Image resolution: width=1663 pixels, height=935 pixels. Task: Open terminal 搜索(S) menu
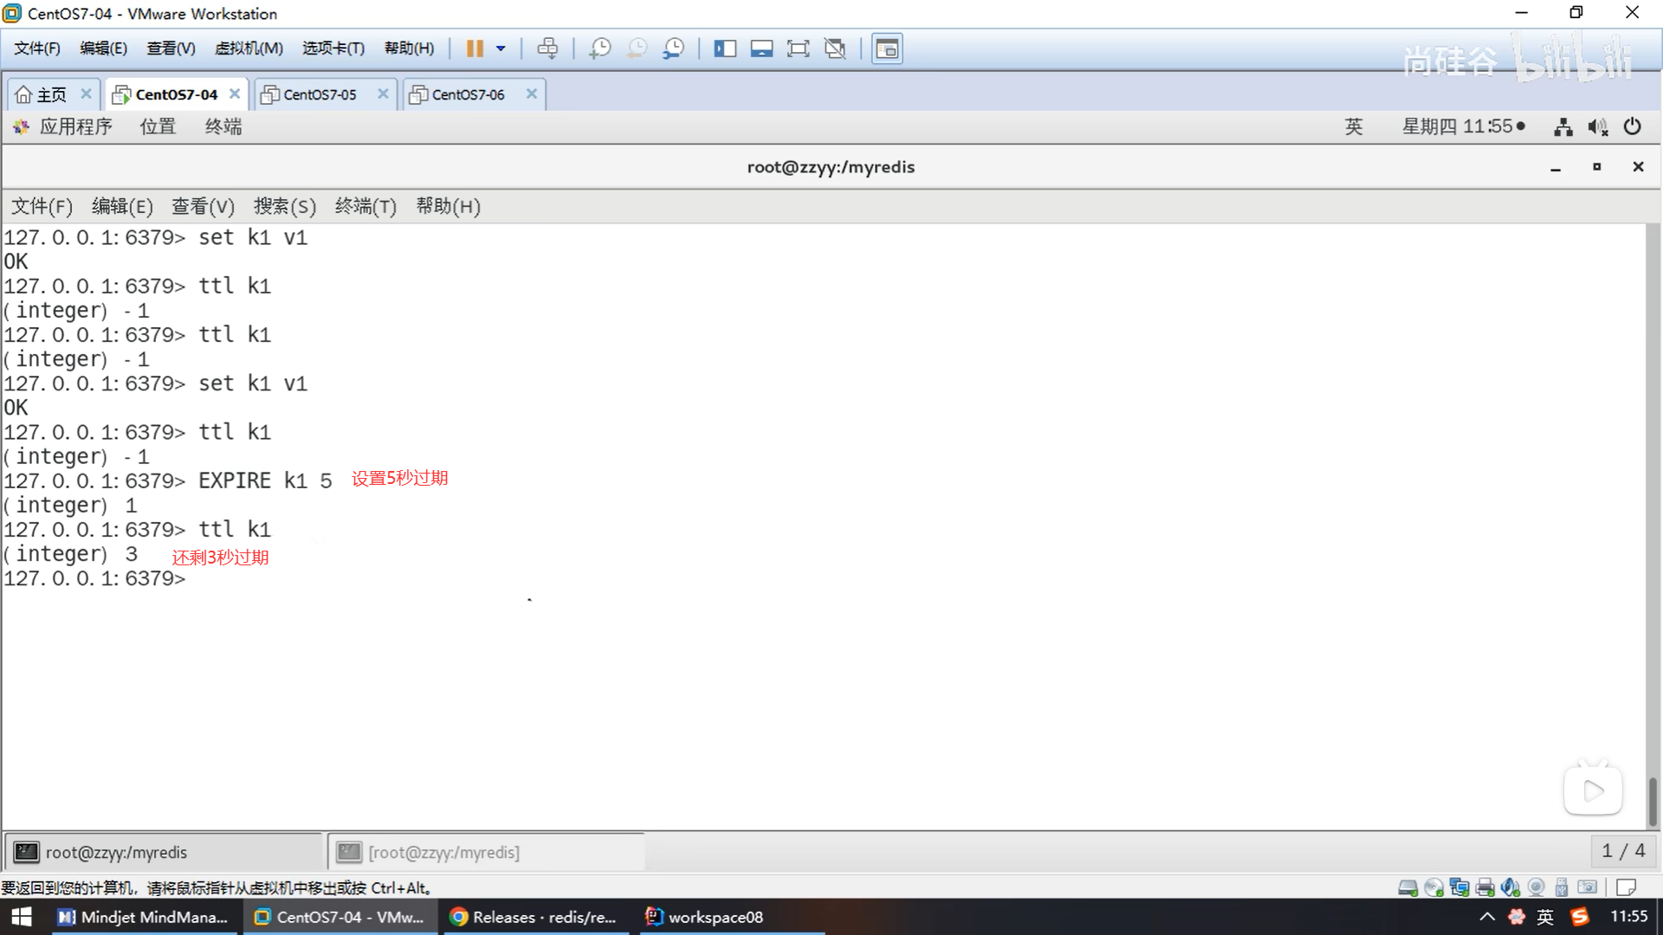(284, 206)
